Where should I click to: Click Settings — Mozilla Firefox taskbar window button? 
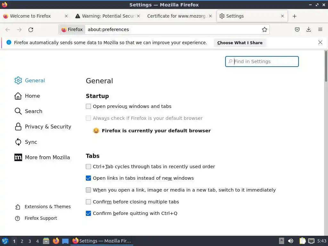point(102,241)
